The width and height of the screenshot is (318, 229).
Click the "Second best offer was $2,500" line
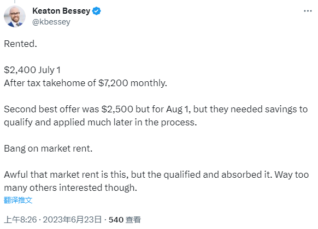coord(156,109)
